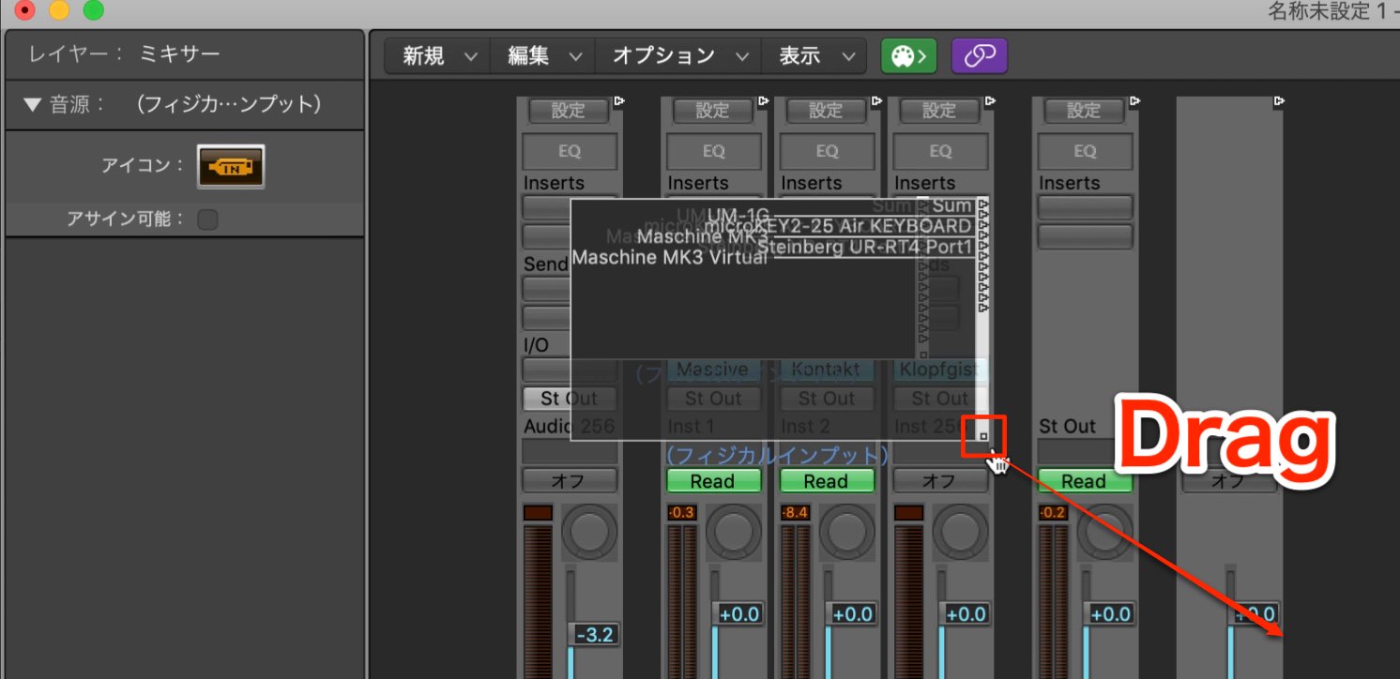Screen dimensions: 1400x679
Task: Open Read automation menu on Inst 1 strip
Action: point(713,481)
